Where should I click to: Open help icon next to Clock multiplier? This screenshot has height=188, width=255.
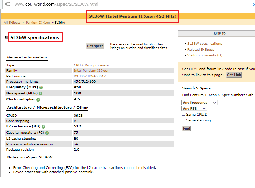click(x=38, y=100)
